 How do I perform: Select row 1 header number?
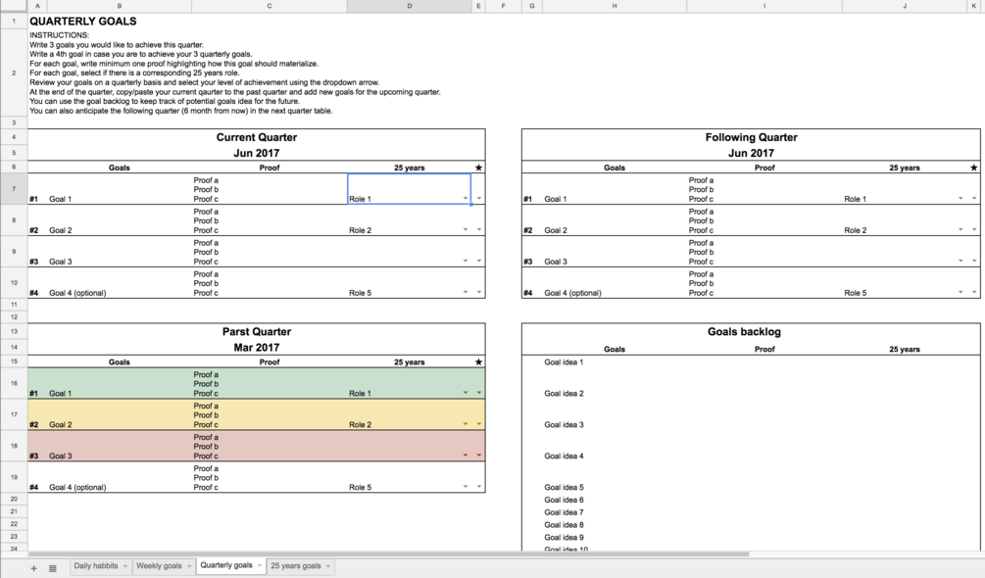point(14,21)
